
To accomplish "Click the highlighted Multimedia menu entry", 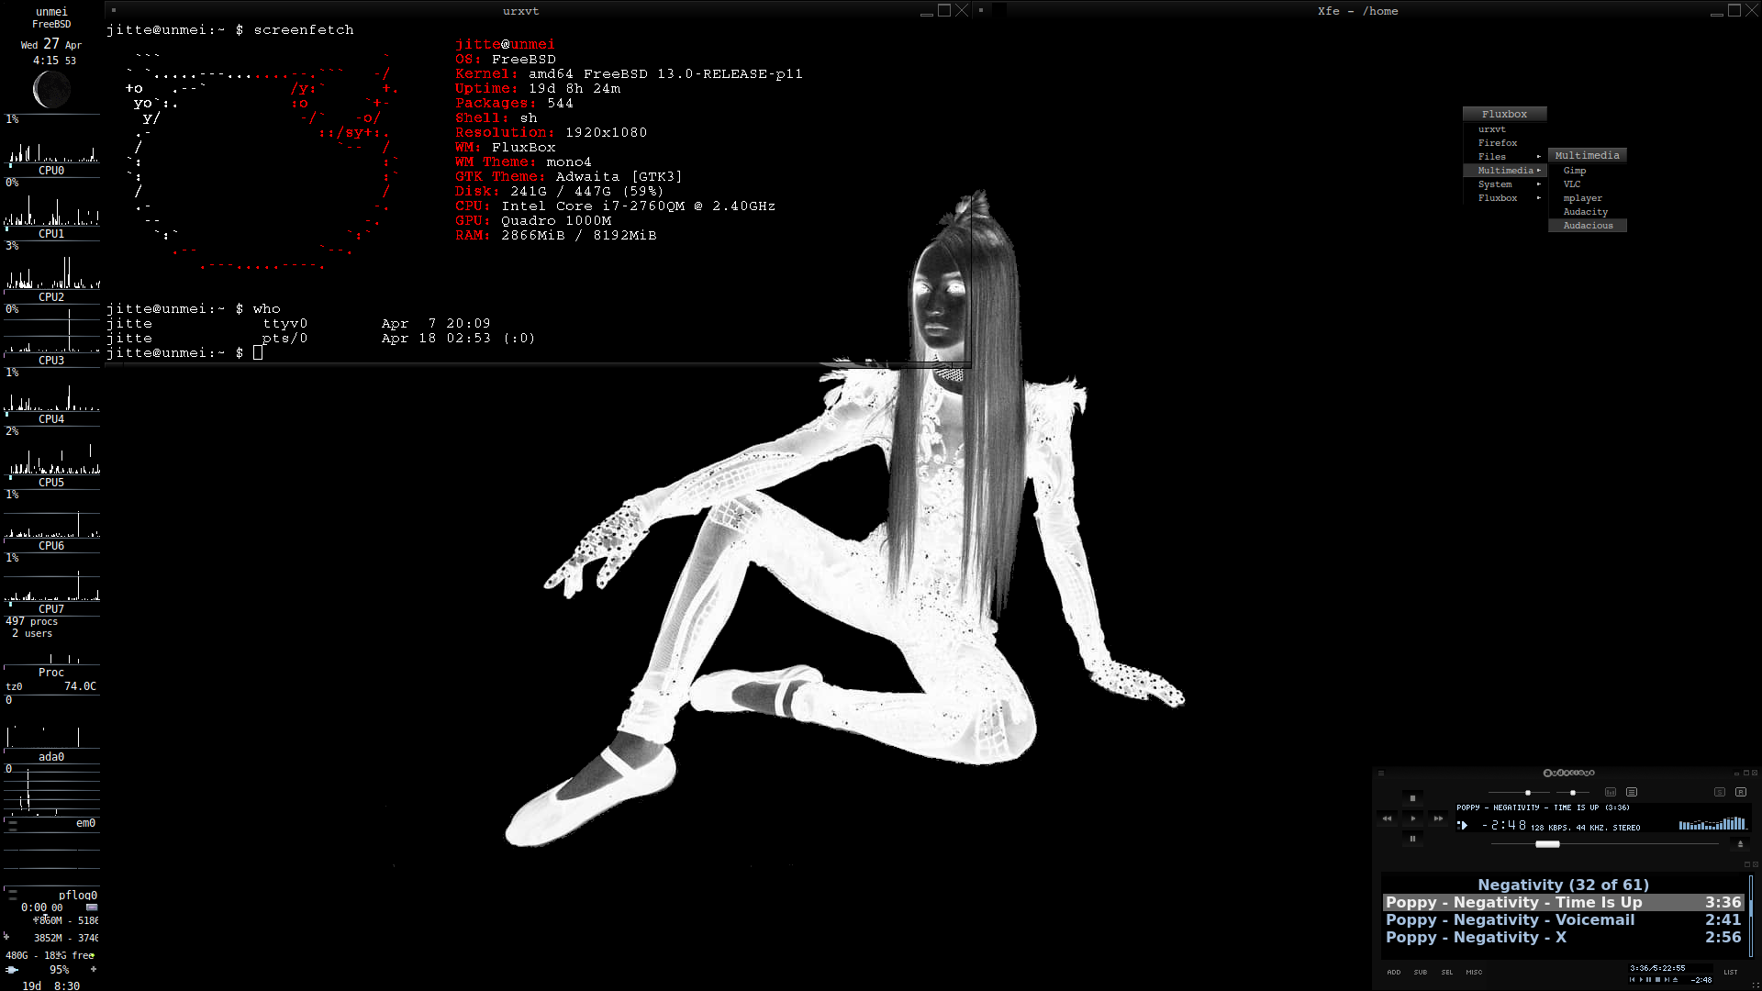I will coord(1504,171).
